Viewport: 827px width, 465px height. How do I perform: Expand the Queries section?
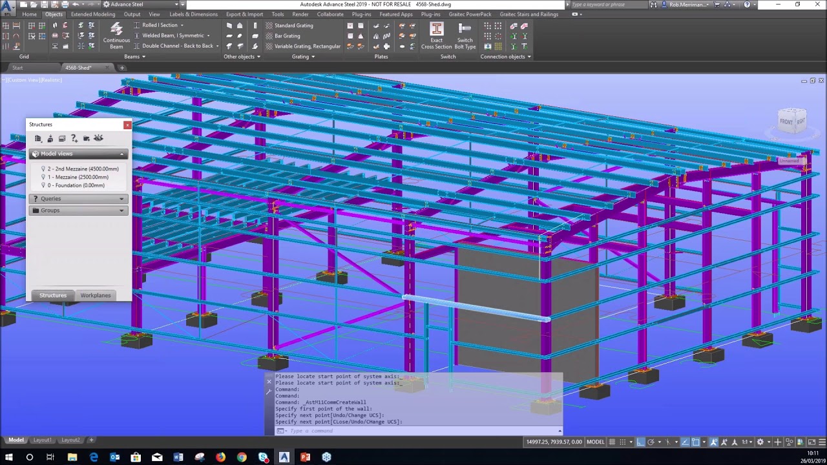click(121, 199)
